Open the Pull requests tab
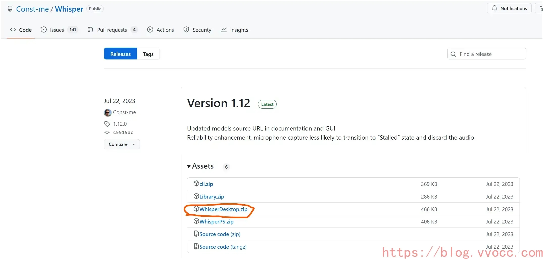This screenshot has width=543, height=259. [x=112, y=30]
